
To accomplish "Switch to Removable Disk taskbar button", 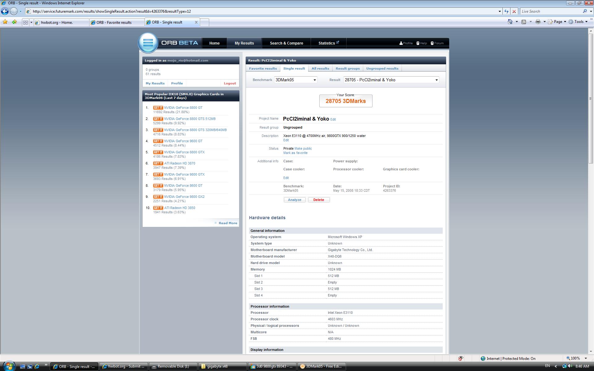I will [173, 366].
